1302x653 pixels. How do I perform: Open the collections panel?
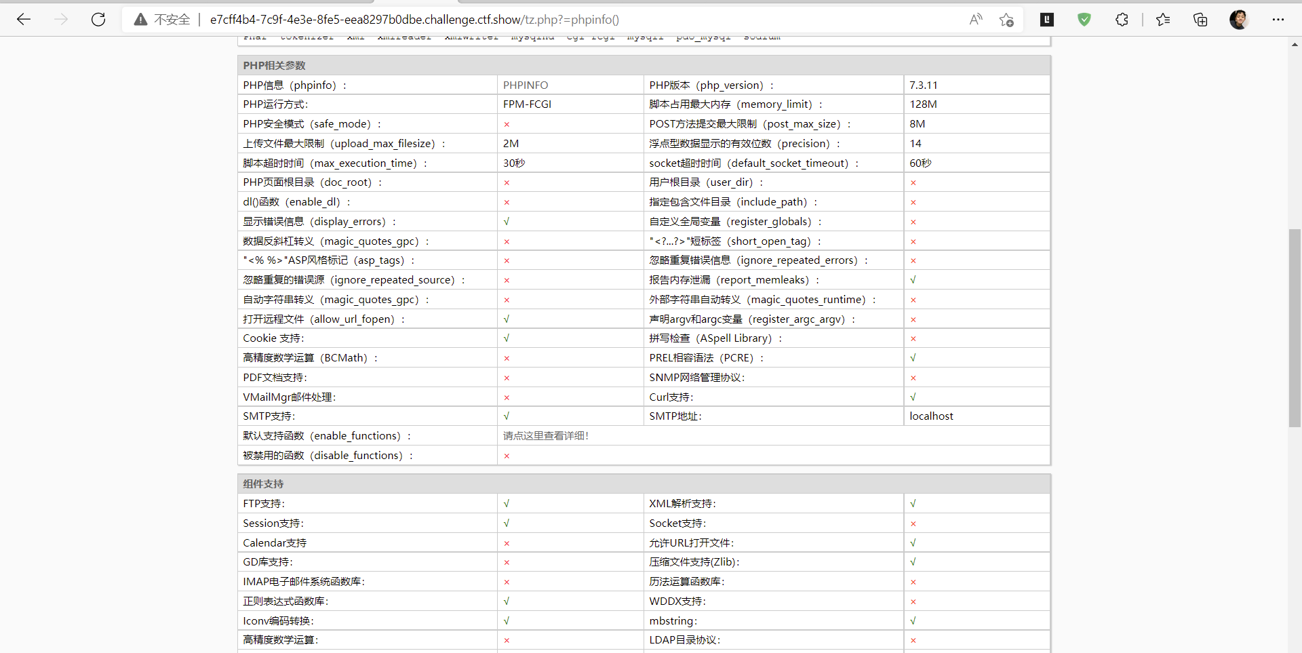click(1200, 20)
